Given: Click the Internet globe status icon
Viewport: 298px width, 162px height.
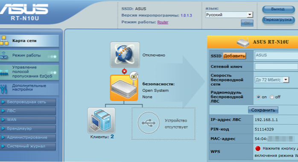Looking at the screenshot, I should pyautogui.click(x=125, y=55).
